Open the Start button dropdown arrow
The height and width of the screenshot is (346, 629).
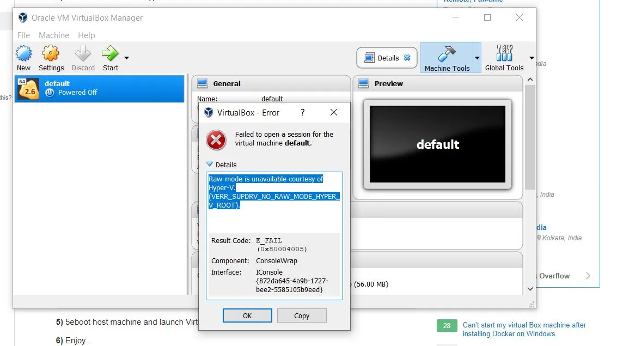[126, 58]
